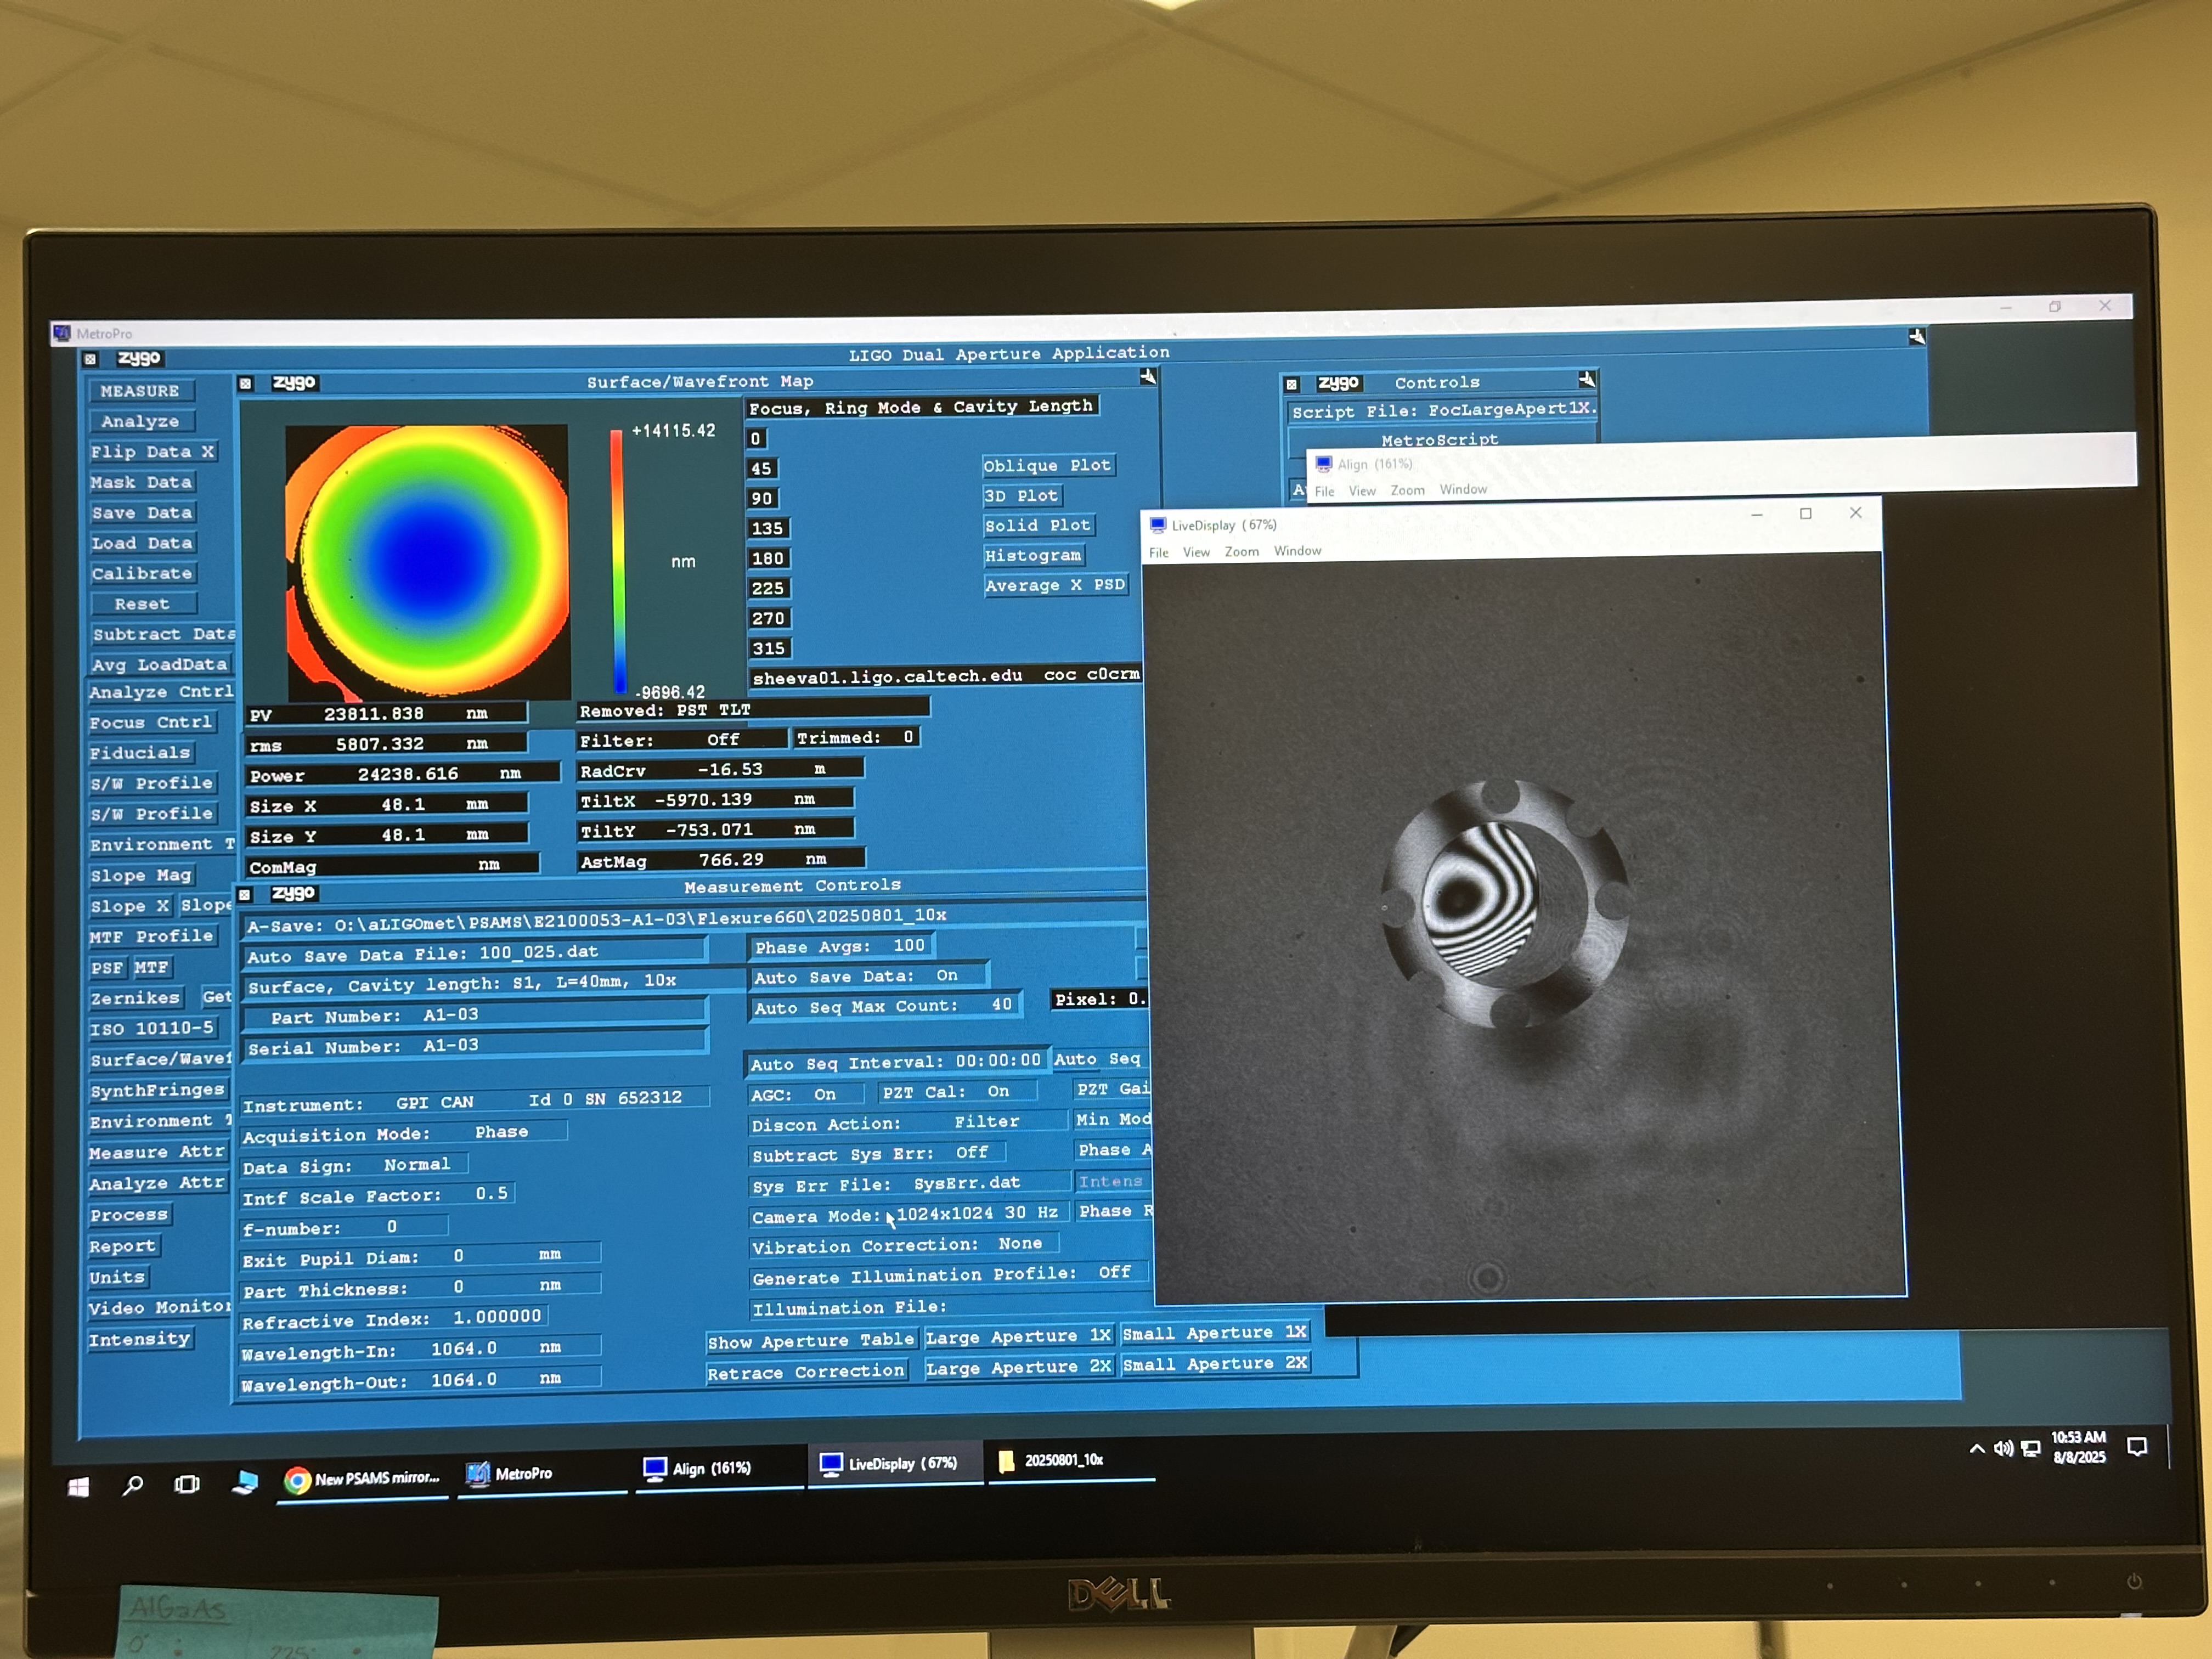Click Large Aperture 1X button
Image resolution: width=2212 pixels, height=1659 pixels.
[x=1018, y=1336]
